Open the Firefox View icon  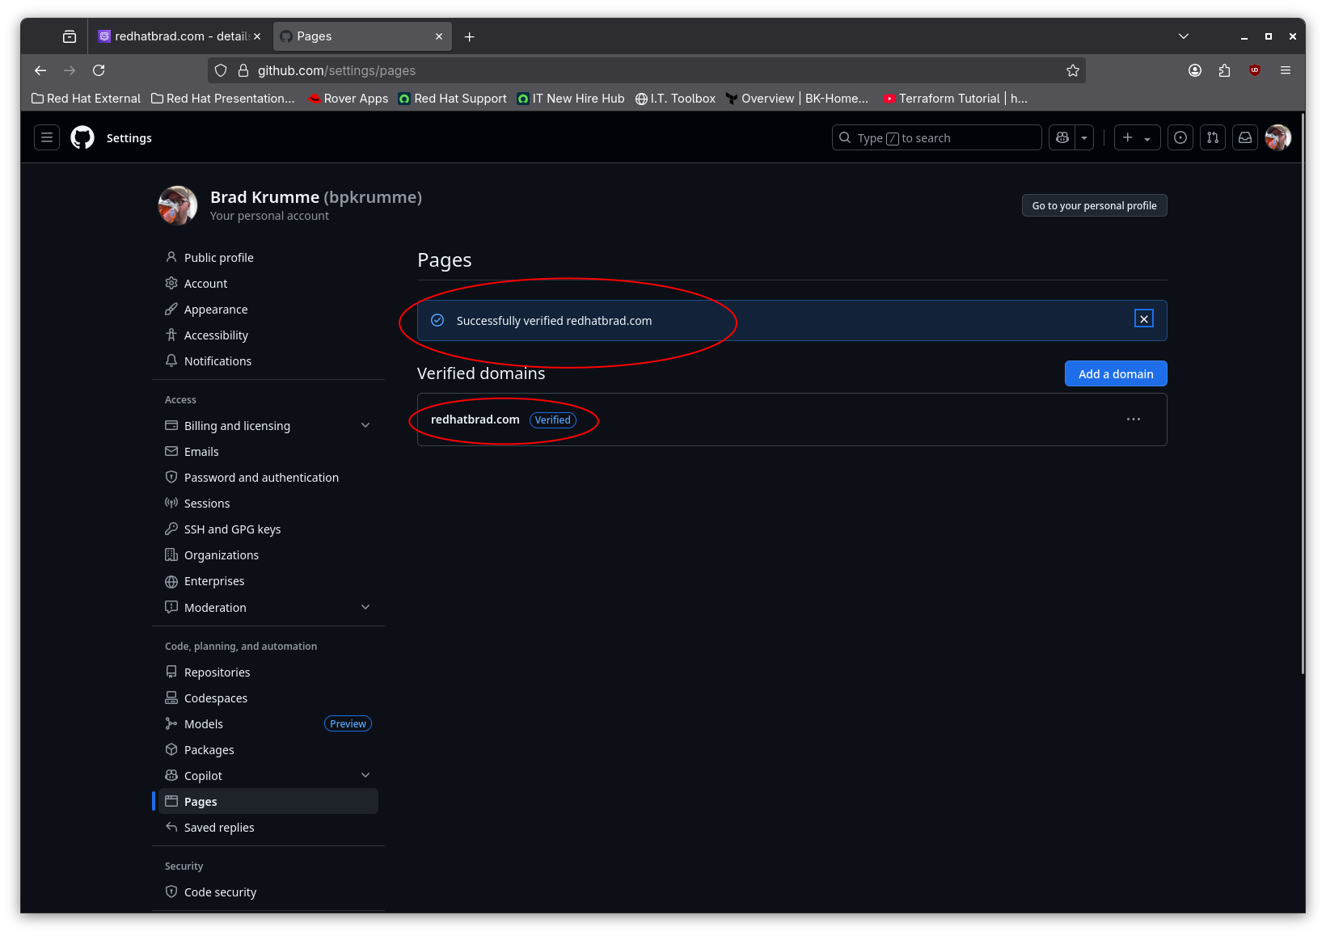[x=70, y=36]
